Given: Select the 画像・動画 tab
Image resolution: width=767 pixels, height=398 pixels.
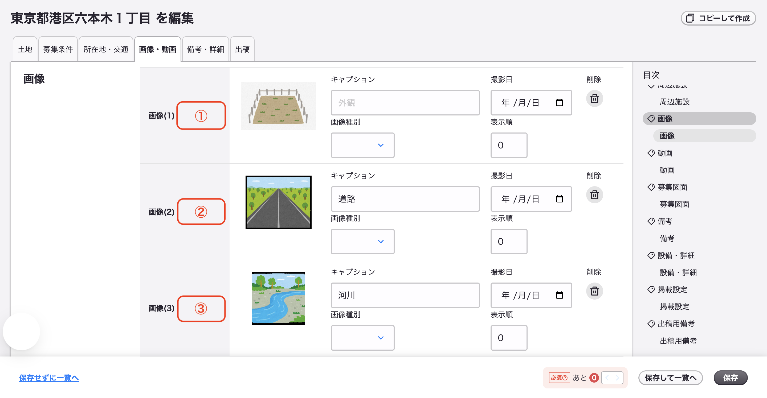Looking at the screenshot, I should tap(157, 49).
